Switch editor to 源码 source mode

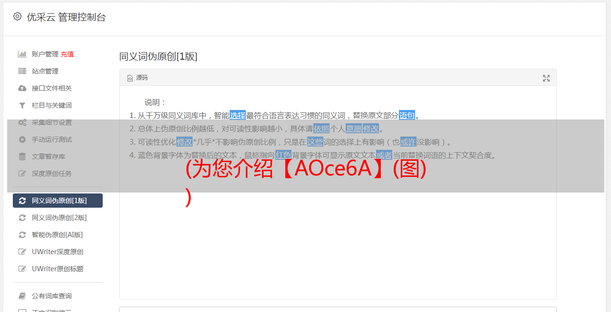pyautogui.click(x=137, y=78)
